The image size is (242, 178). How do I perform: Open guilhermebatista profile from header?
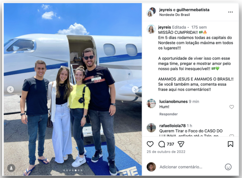[193, 10]
